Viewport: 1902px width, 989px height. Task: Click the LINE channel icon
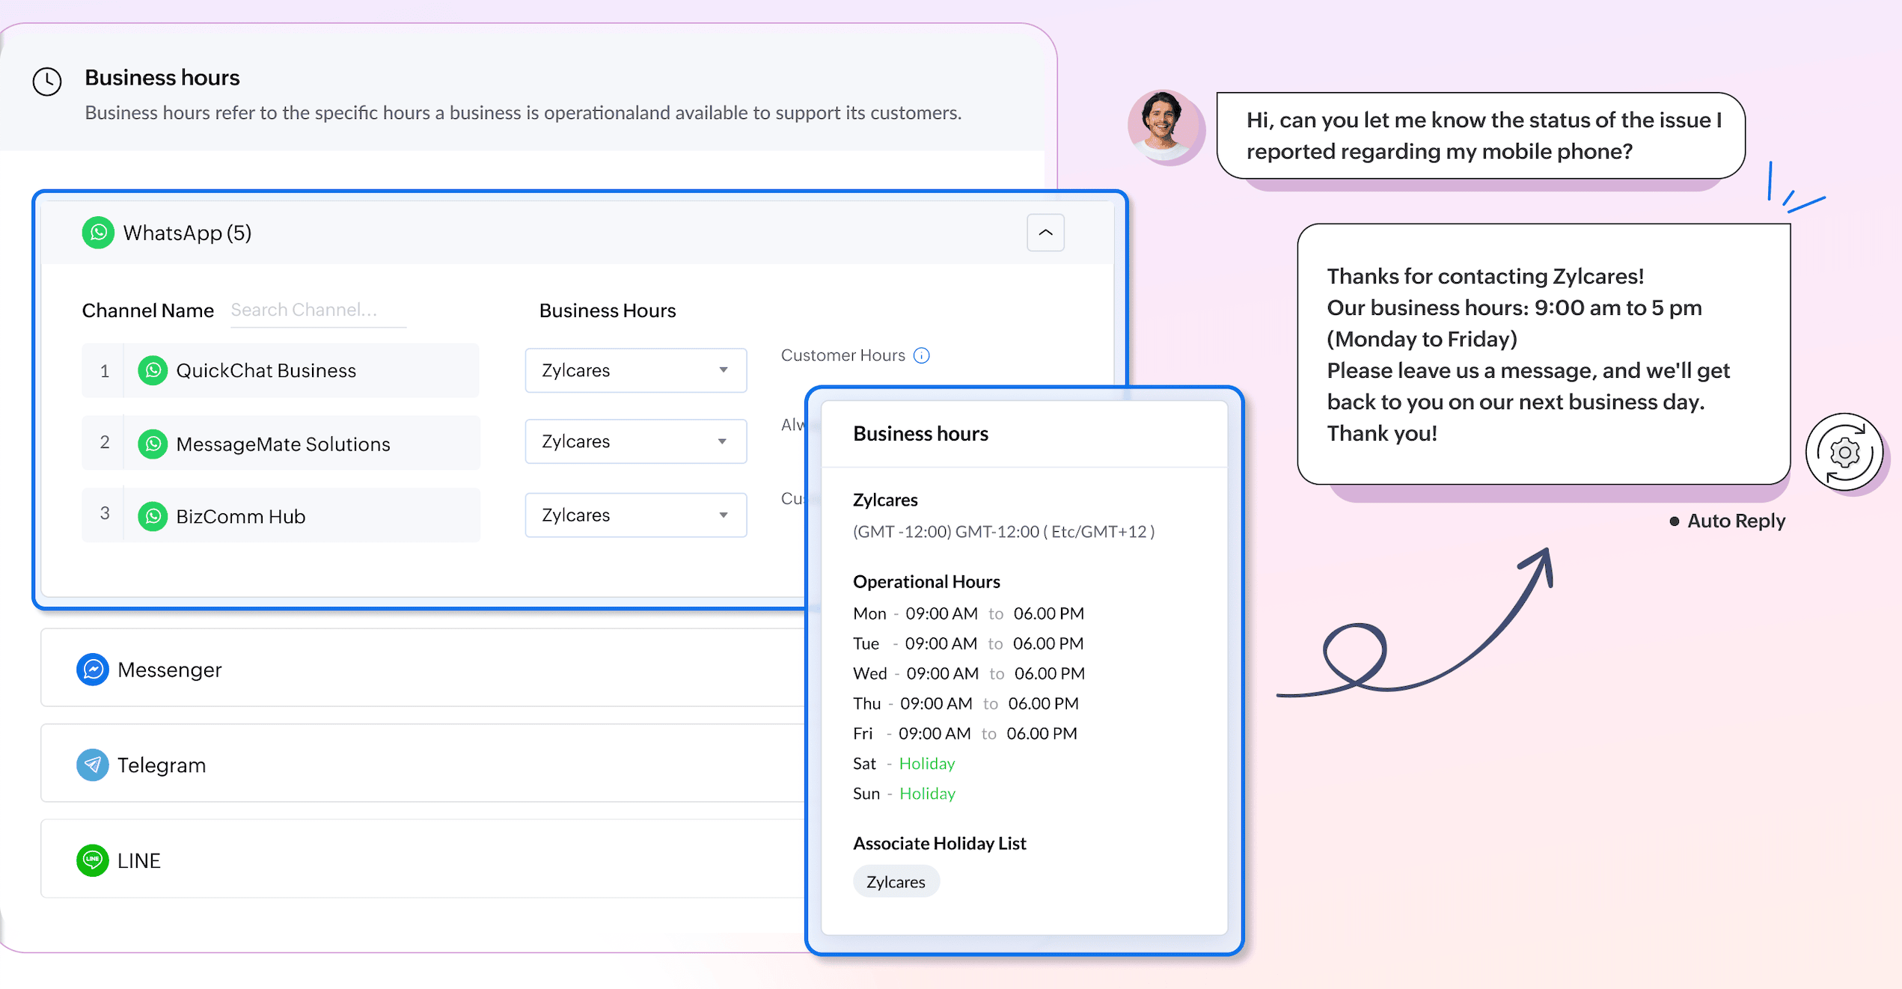(93, 860)
